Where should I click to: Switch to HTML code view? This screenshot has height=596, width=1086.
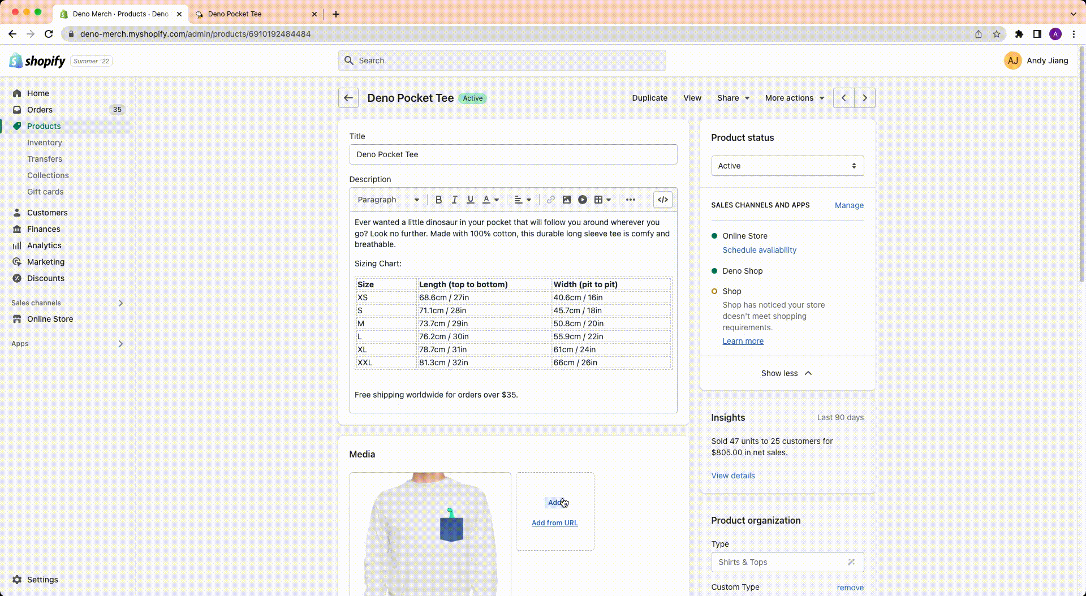tap(663, 200)
